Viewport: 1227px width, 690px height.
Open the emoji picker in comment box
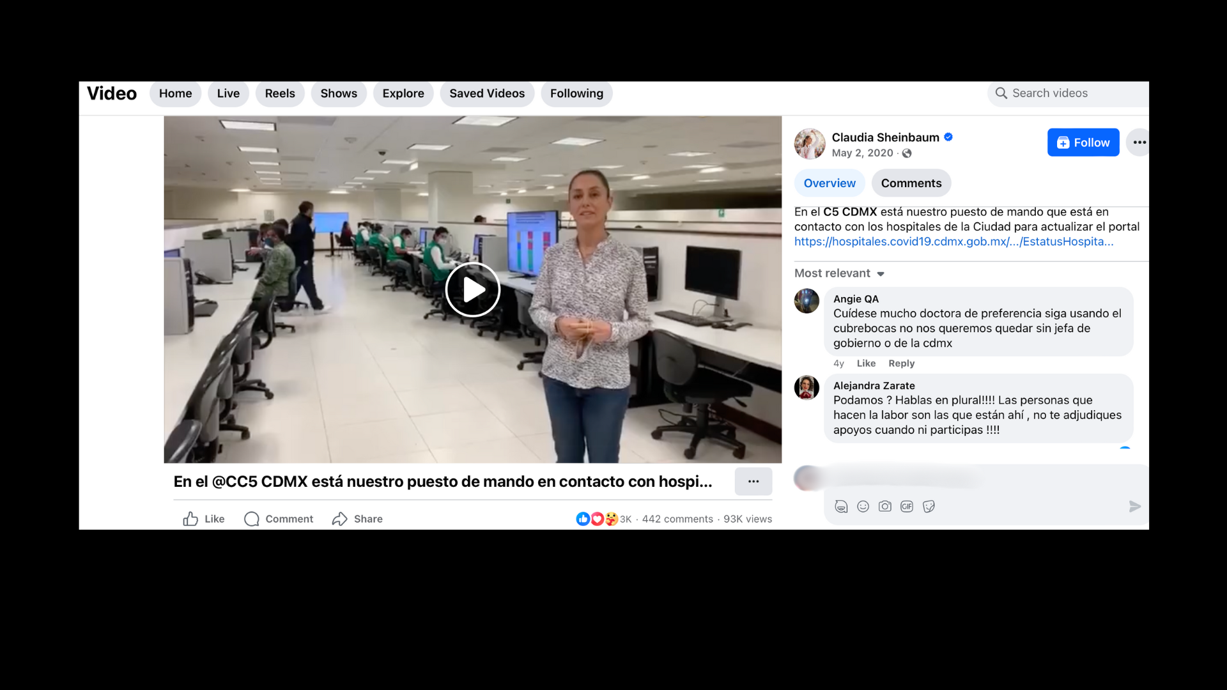pos(863,507)
